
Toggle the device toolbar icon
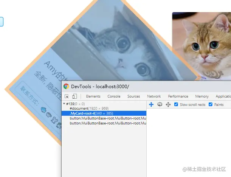pos(74,96)
